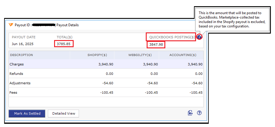Click the Accounting($) column header
Screen dimensions: 275x127
[x=183, y=55]
